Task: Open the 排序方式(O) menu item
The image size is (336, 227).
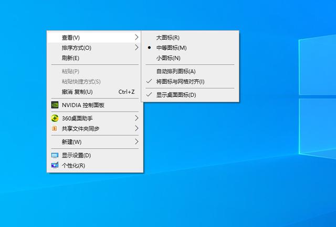Action: pos(93,48)
